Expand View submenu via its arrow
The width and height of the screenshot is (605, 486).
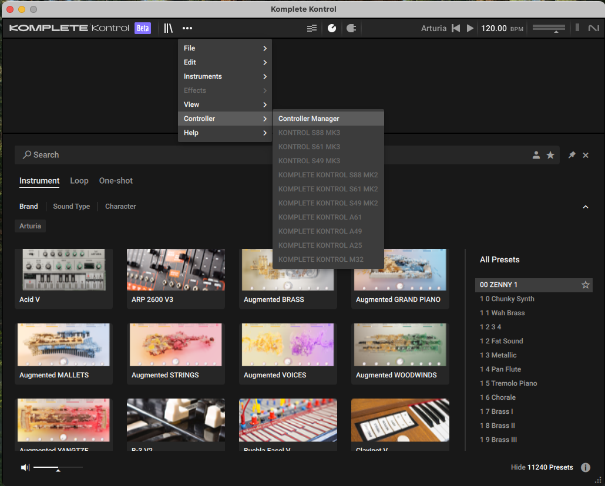[265, 104]
